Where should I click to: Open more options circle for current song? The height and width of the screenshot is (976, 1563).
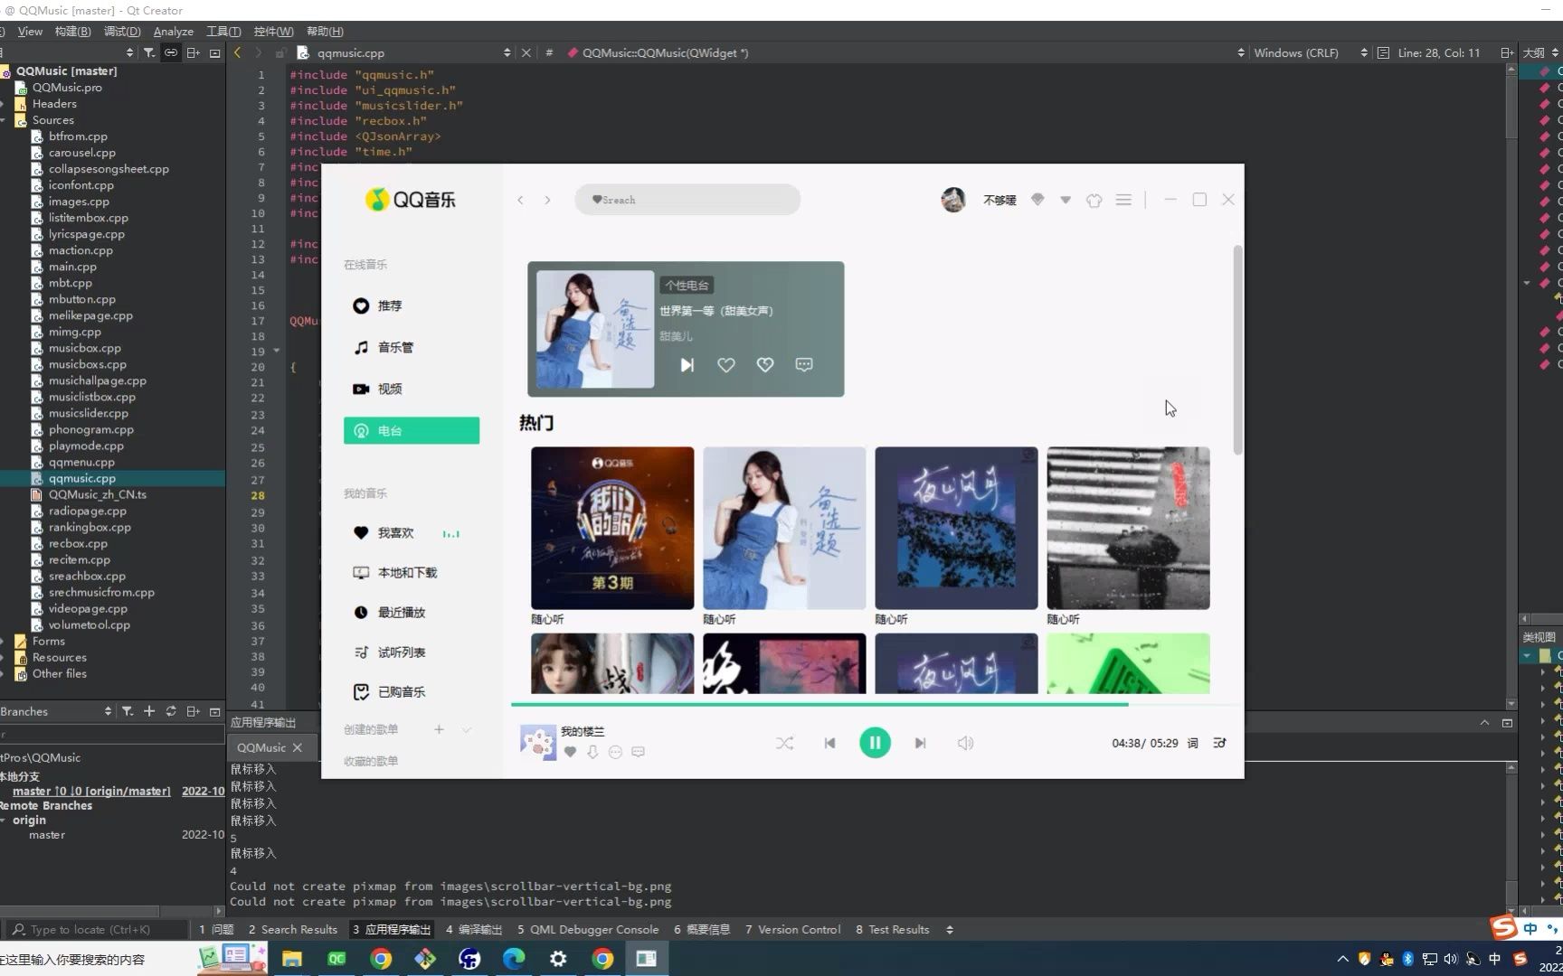point(615,752)
